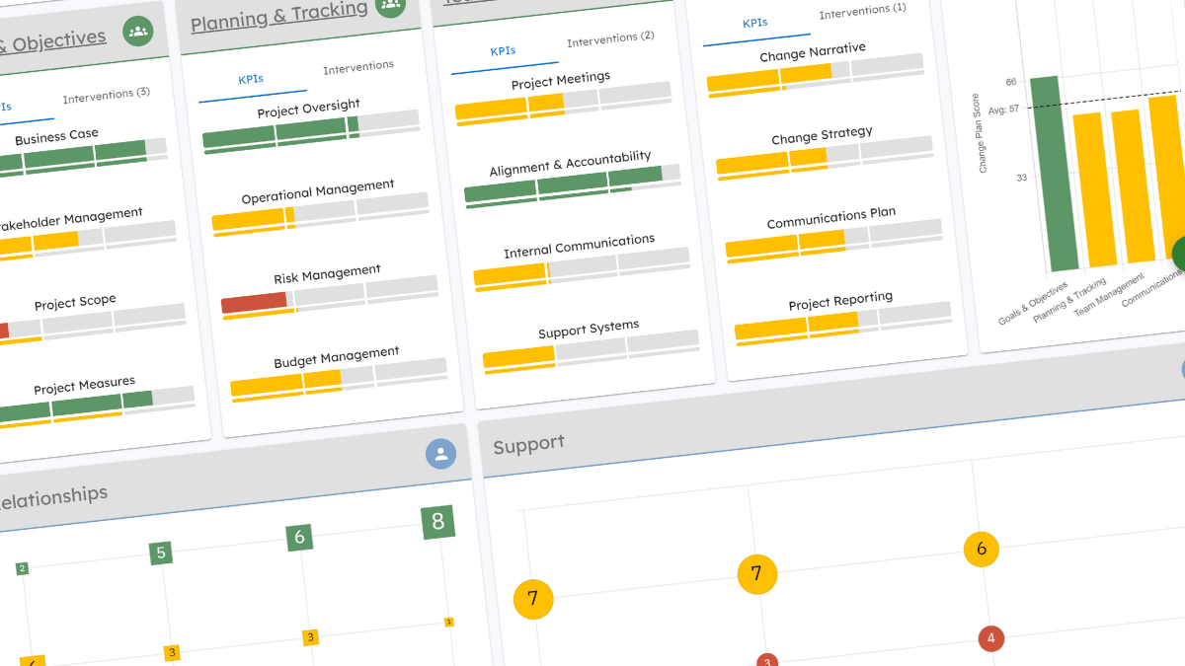Click the Change Strategy KPI label
Viewport: 1185px width, 666px height.
point(823,136)
